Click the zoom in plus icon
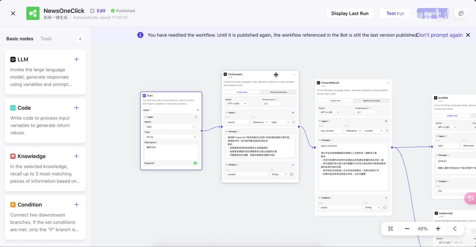This screenshot has width=476, height=247. pos(438,229)
